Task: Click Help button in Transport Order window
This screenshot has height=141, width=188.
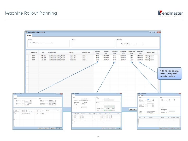Action: 119,128
